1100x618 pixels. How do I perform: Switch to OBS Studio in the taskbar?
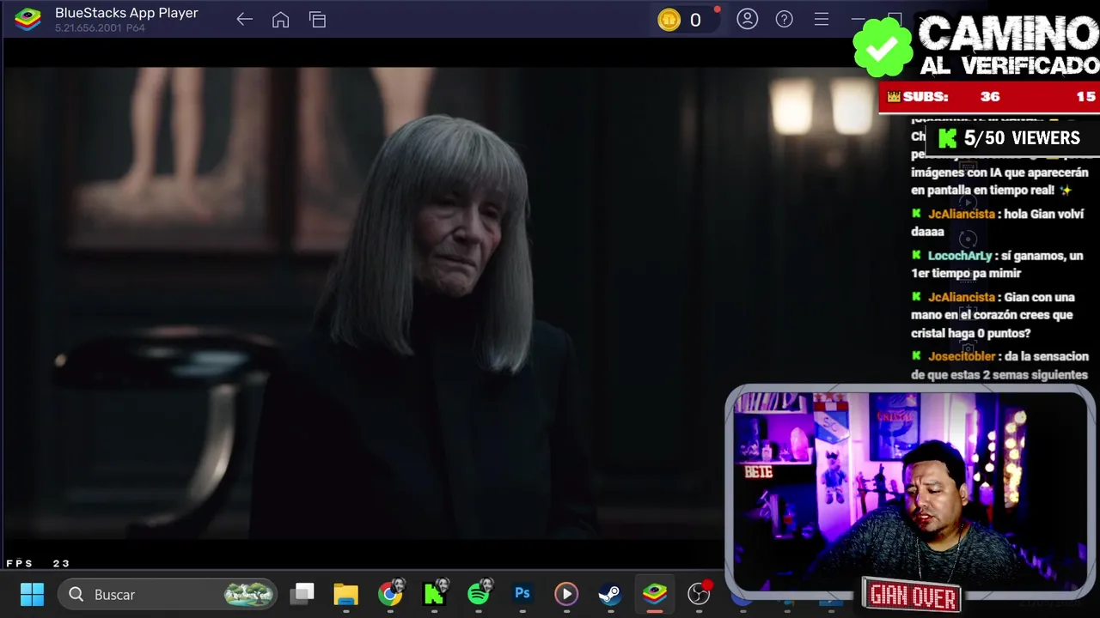tap(699, 594)
